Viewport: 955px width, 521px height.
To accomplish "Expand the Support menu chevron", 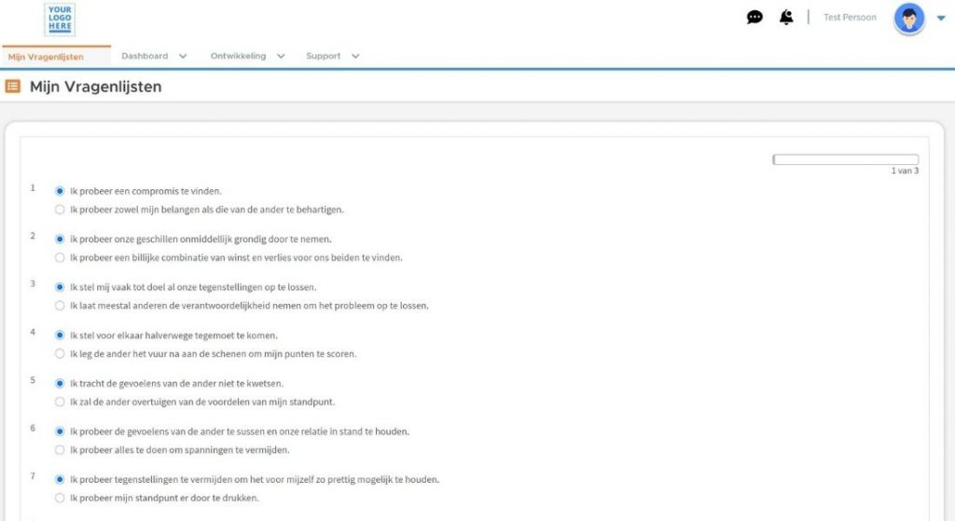I will coord(355,56).
